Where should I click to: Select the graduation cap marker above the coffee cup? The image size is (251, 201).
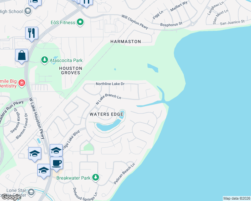(56, 150)
